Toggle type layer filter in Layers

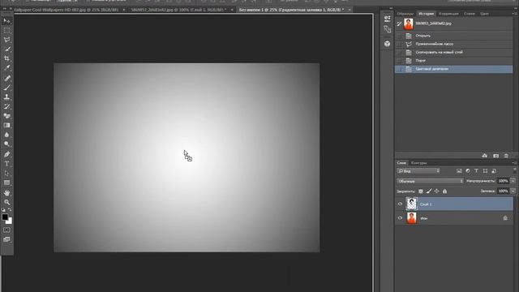pos(476,171)
